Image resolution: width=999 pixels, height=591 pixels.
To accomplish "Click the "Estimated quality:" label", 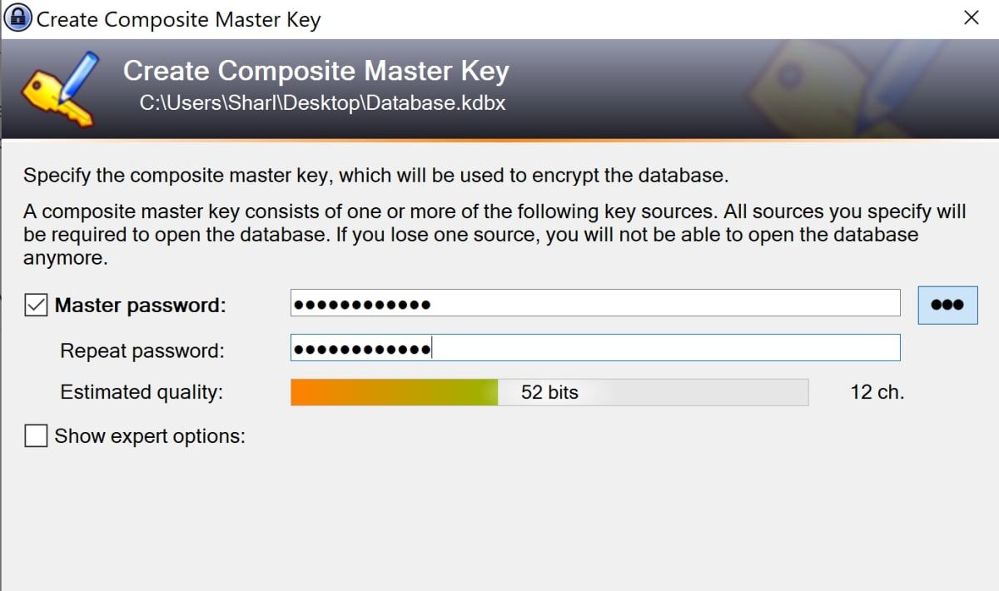I will (x=142, y=392).
